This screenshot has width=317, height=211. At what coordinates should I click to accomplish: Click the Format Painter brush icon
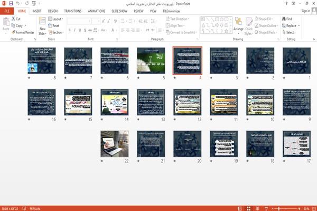pos(13,32)
